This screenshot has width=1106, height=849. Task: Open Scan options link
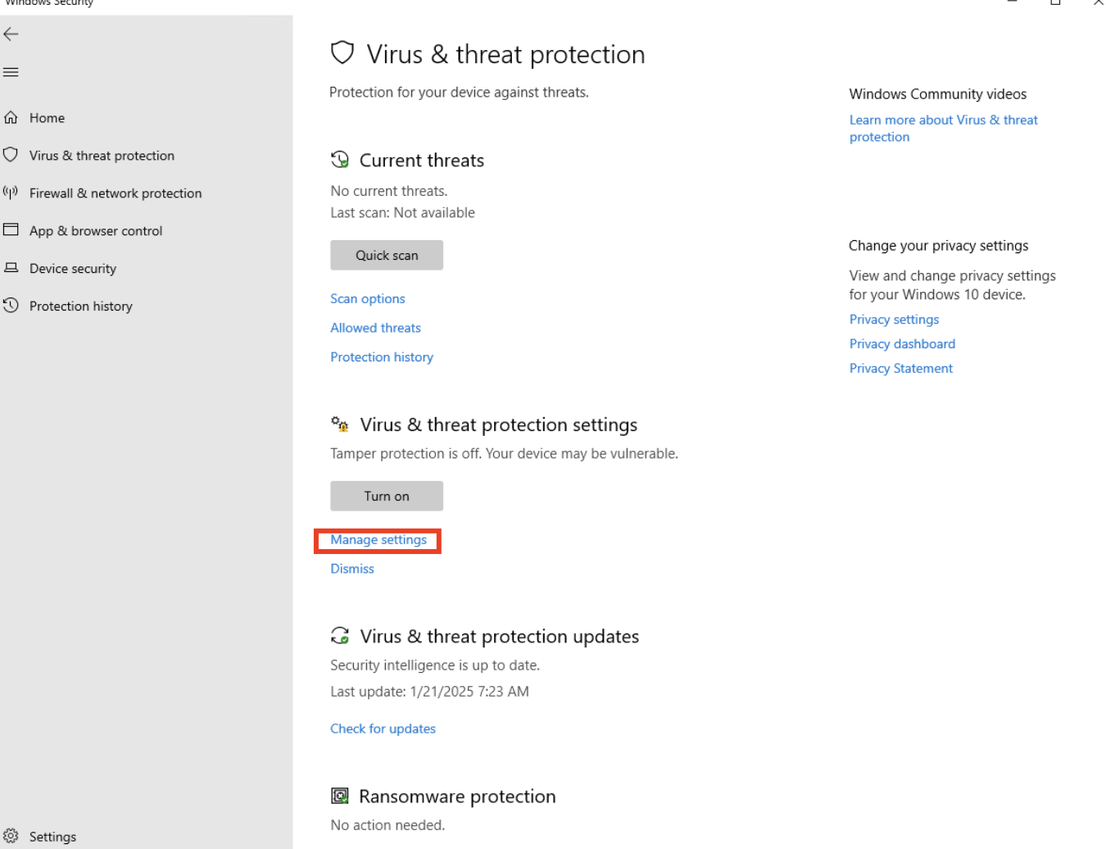[x=368, y=298]
